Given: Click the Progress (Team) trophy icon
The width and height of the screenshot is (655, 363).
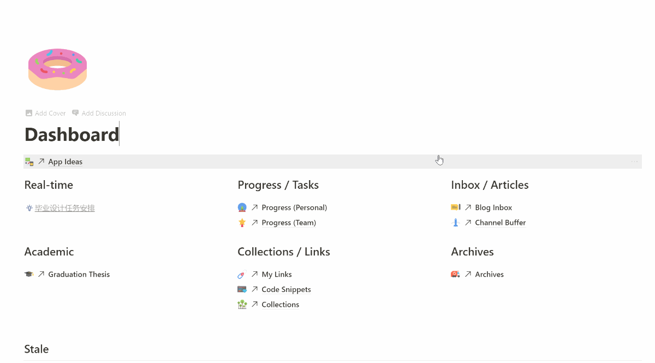Looking at the screenshot, I should [242, 223].
